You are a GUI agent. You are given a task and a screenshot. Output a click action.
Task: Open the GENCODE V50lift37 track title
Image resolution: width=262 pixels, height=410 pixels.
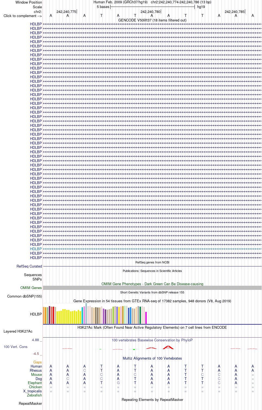152,20
